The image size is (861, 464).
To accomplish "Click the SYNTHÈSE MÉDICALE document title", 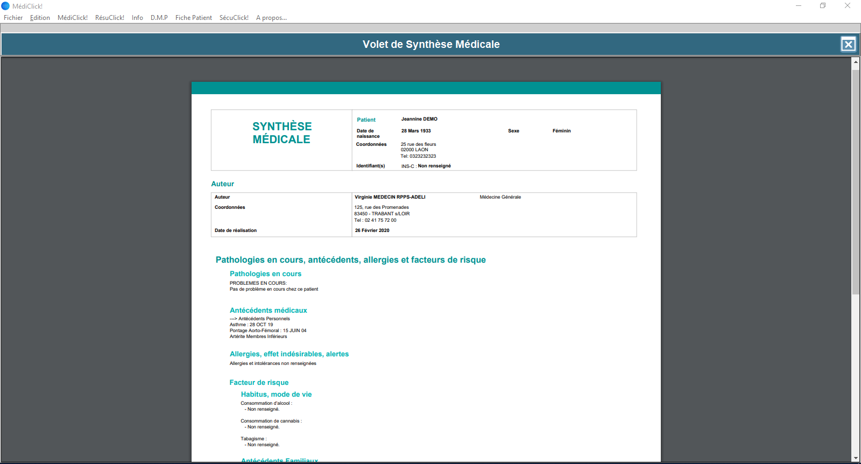I will point(282,133).
